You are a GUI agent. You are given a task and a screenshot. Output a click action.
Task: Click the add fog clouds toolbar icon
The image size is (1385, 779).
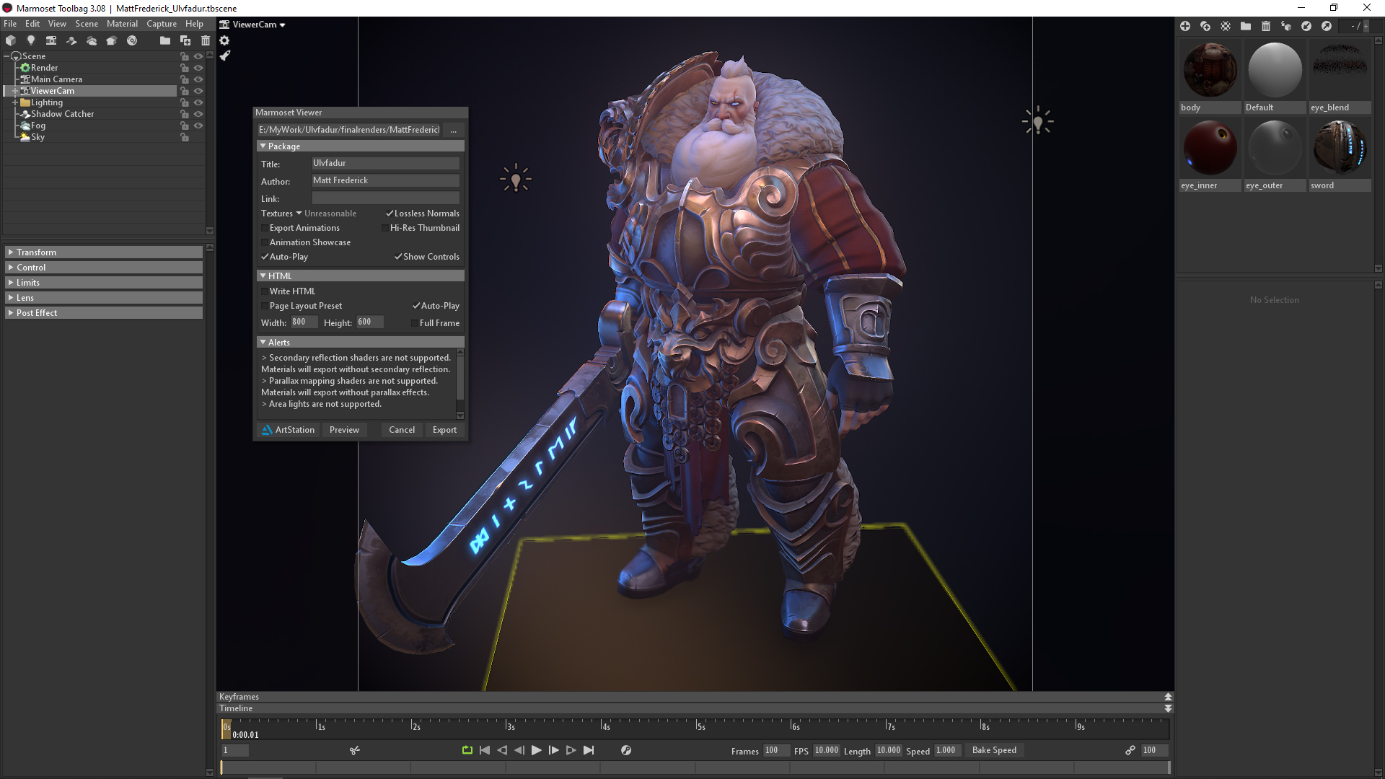tap(92, 40)
